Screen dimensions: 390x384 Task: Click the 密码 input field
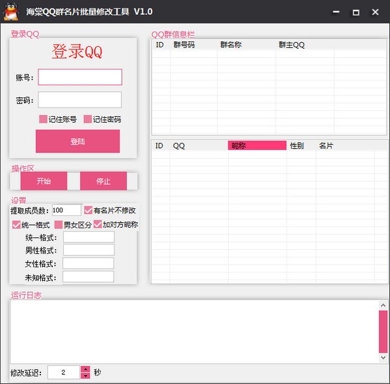pyautogui.click(x=80, y=100)
